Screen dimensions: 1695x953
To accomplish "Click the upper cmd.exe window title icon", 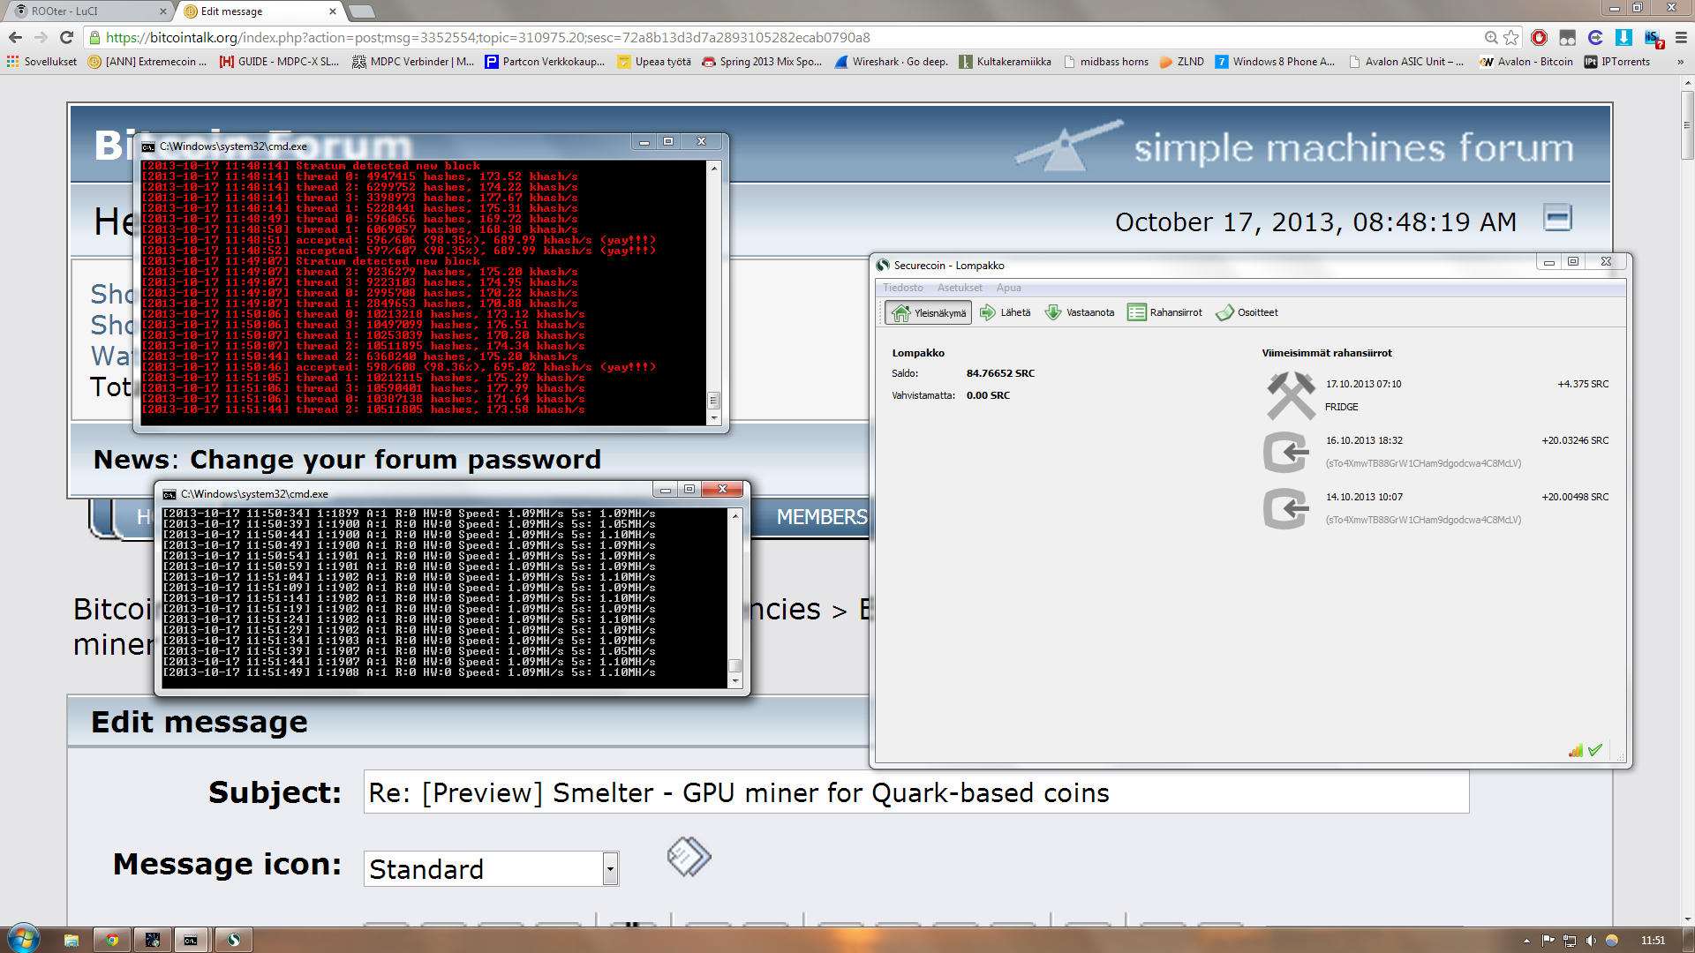I will click(x=148, y=146).
